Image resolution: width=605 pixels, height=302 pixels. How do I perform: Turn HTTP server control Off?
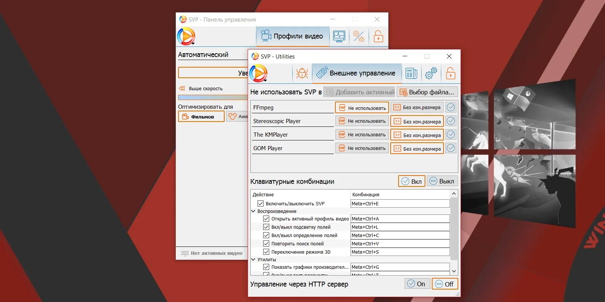pyautogui.click(x=445, y=284)
